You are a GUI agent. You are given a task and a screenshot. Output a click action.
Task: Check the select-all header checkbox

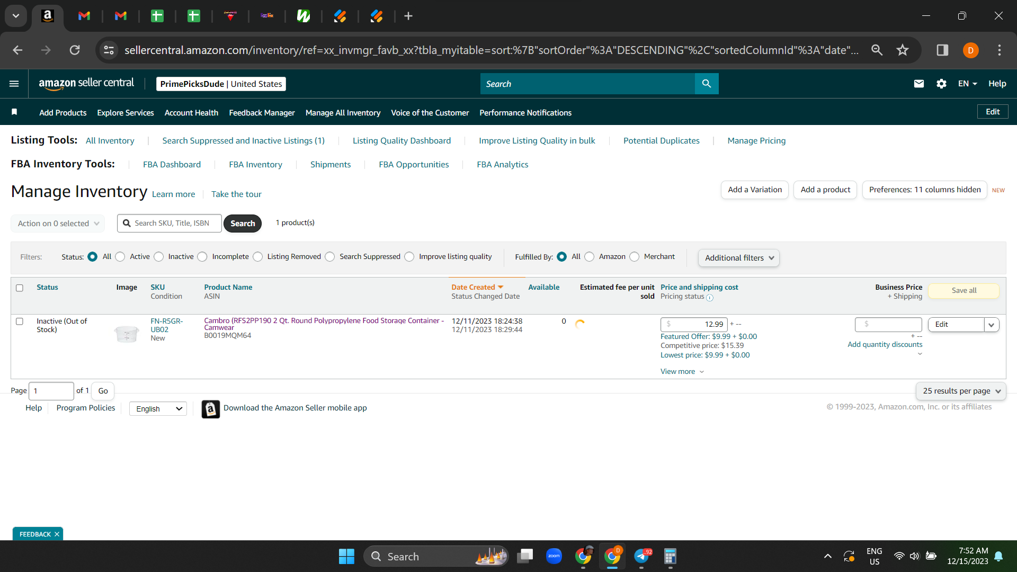20,288
